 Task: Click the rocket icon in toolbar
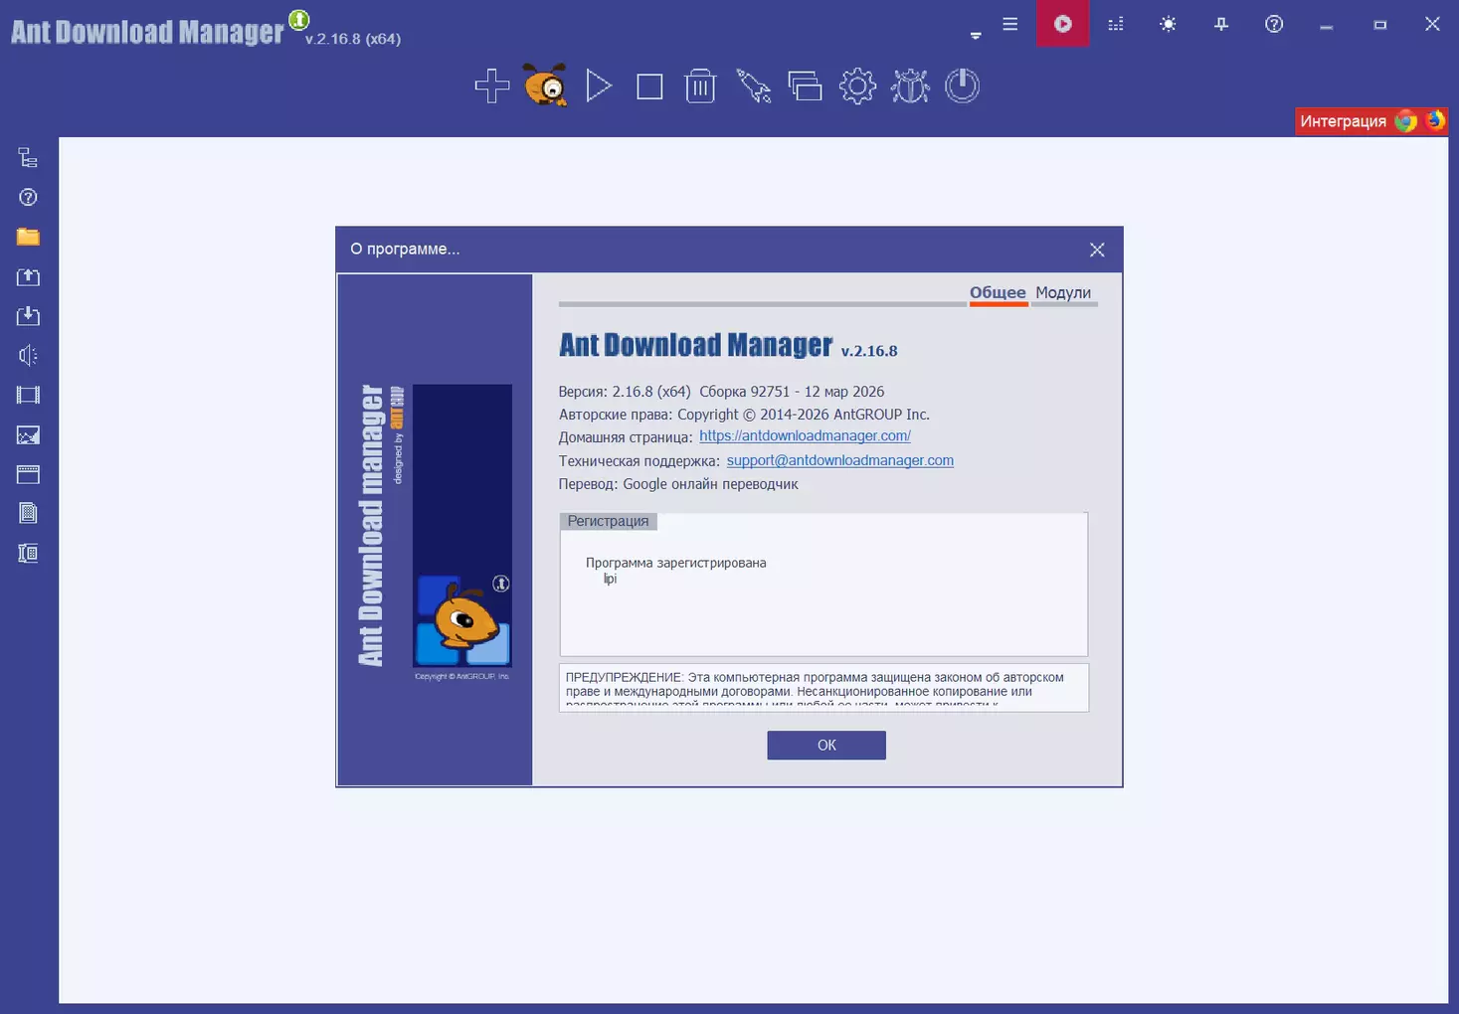click(x=753, y=86)
